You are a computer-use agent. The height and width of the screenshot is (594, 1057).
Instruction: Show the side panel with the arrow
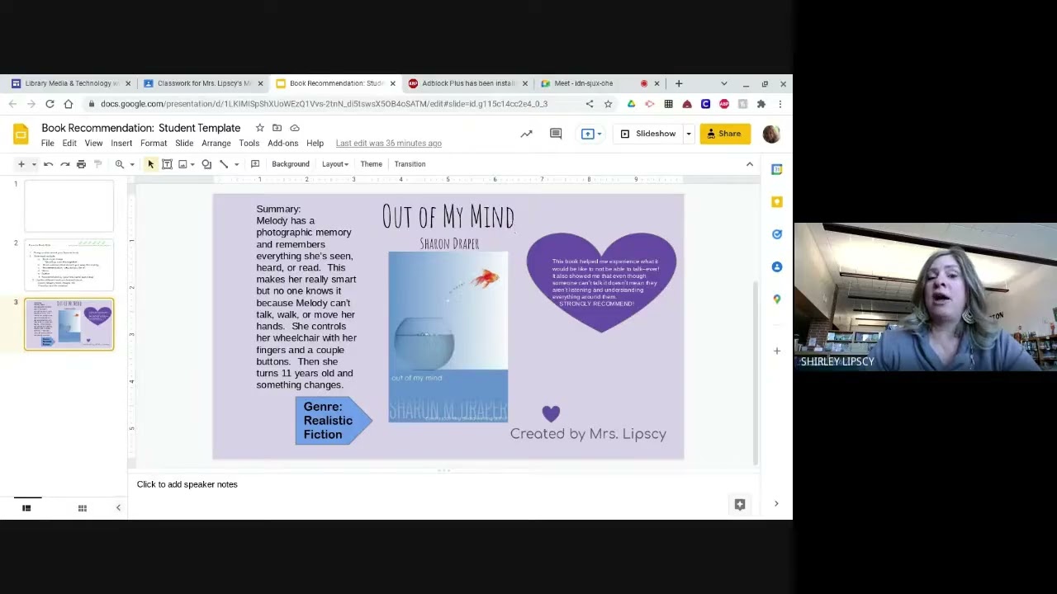pos(776,504)
